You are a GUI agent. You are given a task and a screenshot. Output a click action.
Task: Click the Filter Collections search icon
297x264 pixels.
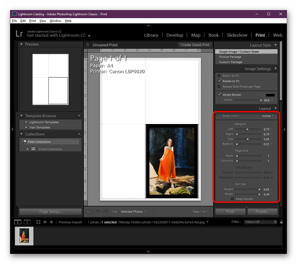pyautogui.click(x=24, y=142)
